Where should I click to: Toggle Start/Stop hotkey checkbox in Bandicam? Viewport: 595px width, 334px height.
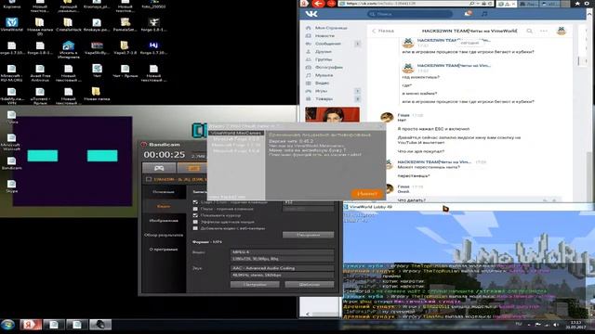point(195,202)
